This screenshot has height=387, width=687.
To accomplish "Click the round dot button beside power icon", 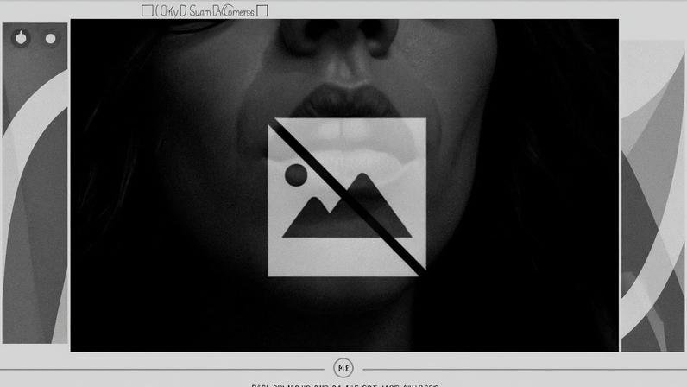I will pos(50,38).
